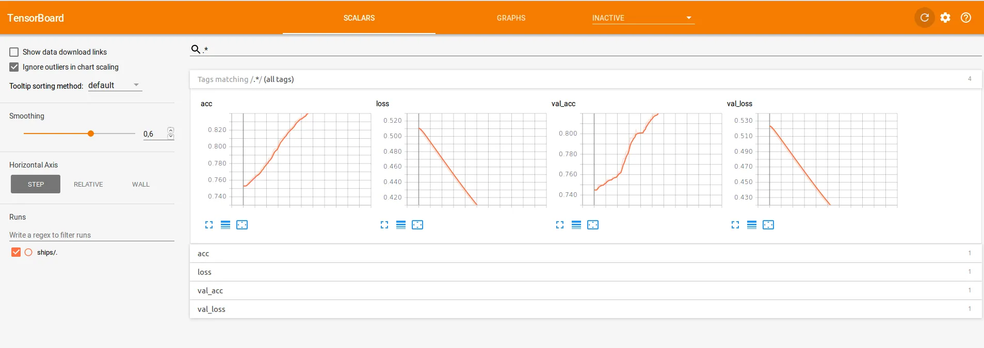The width and height of the screenshot is (984, 348).
Task: Click the Smoothing slider handle
Action: [91, 134]
